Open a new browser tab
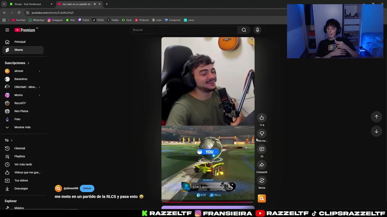This screenshot has width=387, height=217. tap(107, 4)
